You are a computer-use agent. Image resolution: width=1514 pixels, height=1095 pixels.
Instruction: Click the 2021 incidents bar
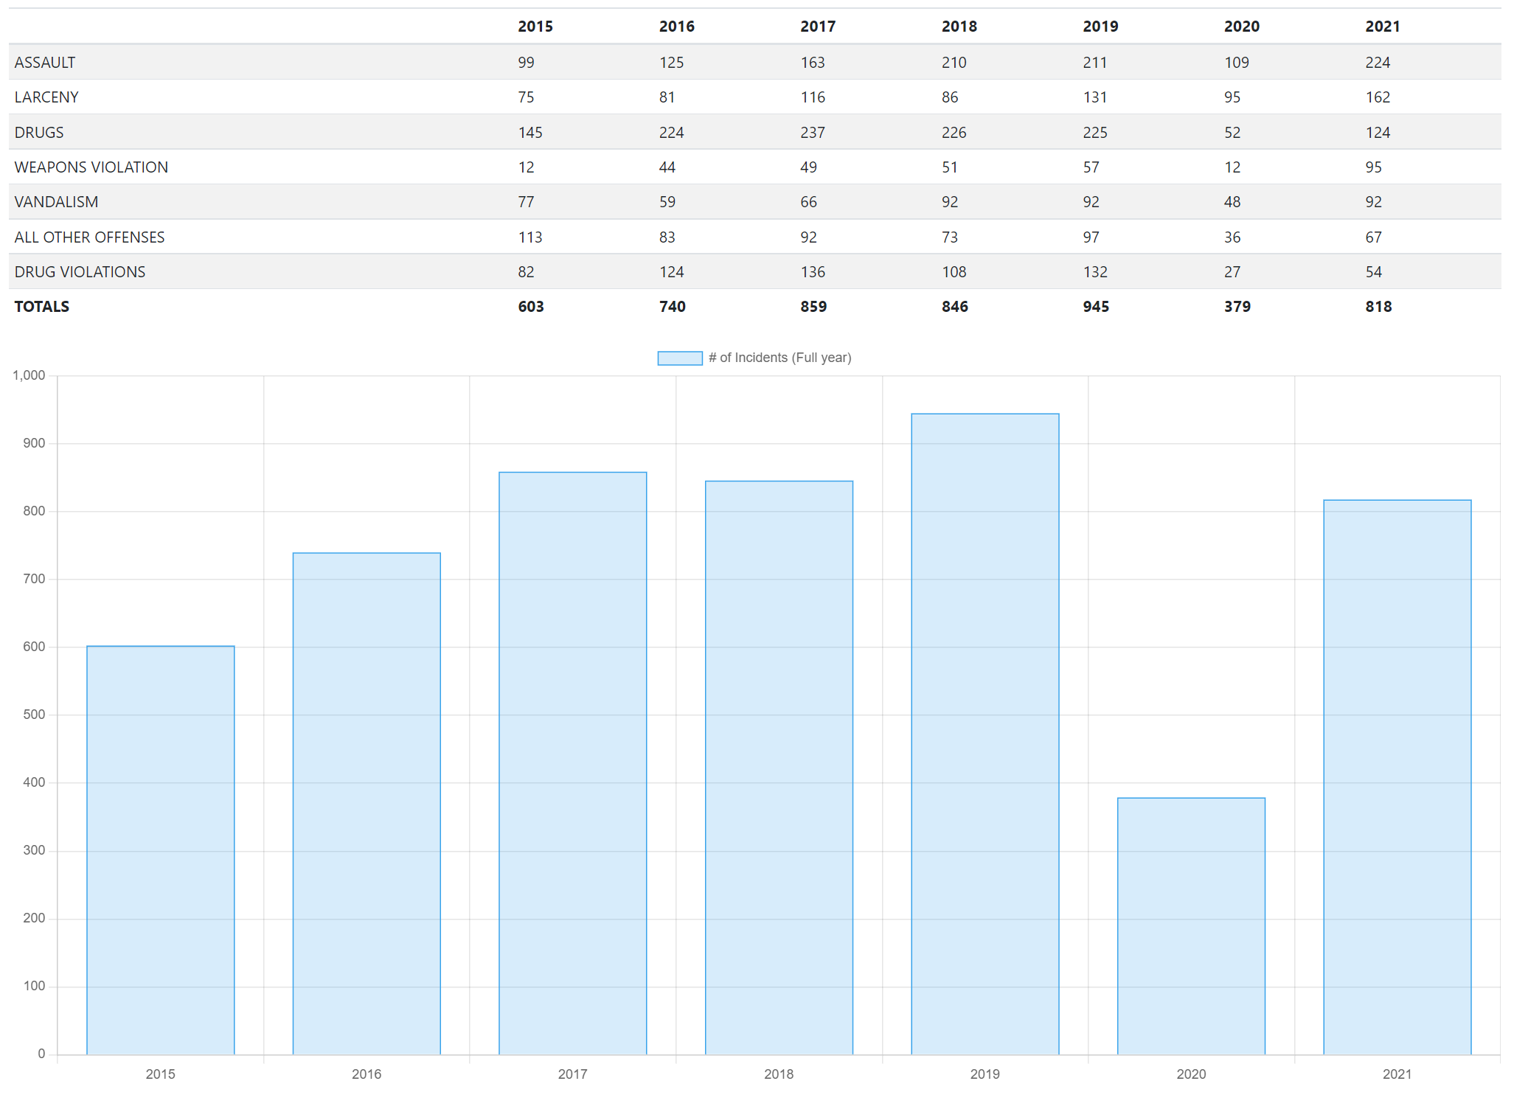1397,776
